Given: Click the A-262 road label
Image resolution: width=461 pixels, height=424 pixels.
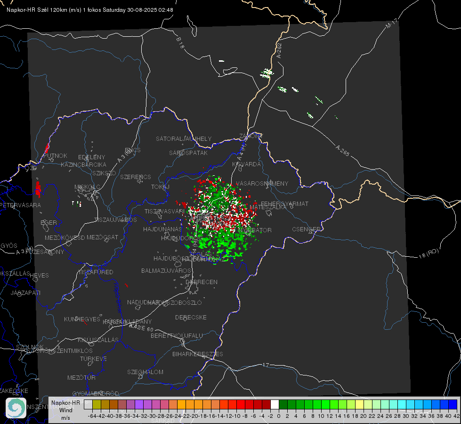Looking at the screenshot, I should pos(279,50).
